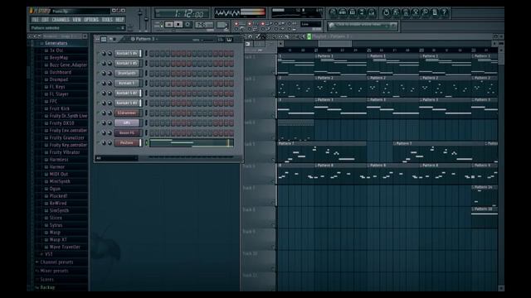
Task: Arm the Record button in the transport
Action: 188,25
